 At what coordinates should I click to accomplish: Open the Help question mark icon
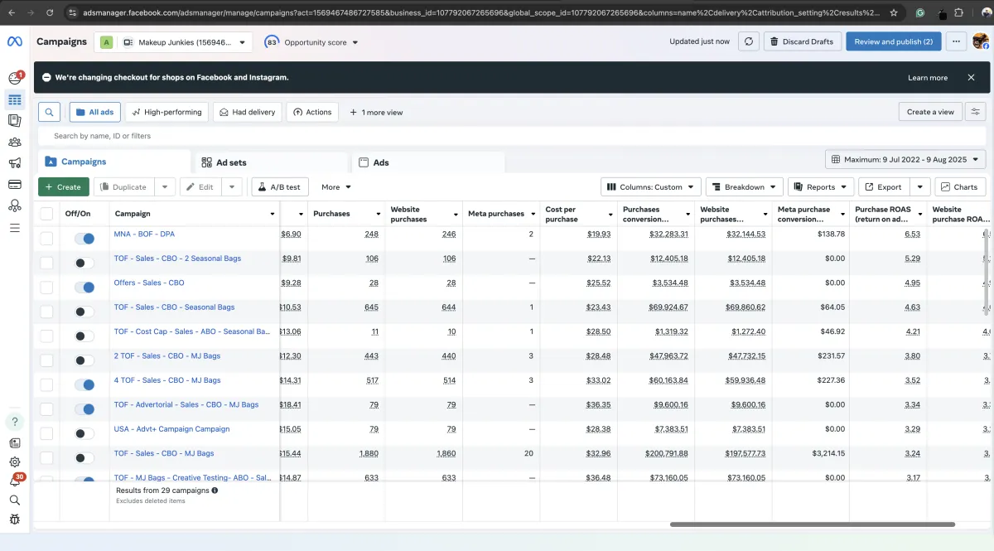click(x=14, y=422)
